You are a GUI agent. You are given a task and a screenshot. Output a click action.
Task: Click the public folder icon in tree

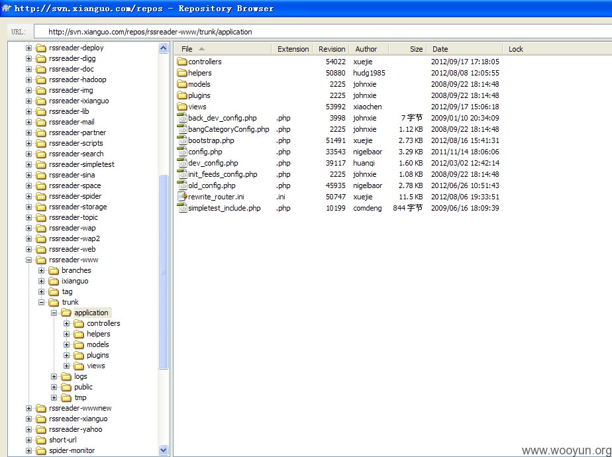click(66, 387)
